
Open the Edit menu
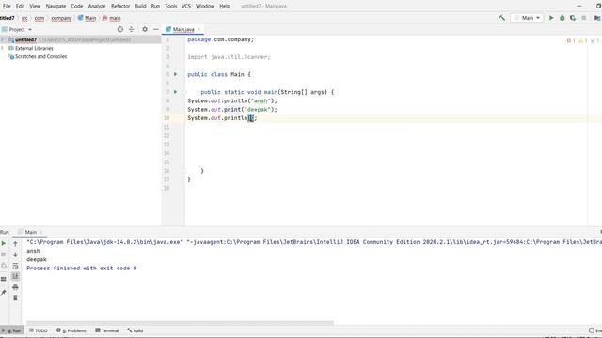coord(20,6)
